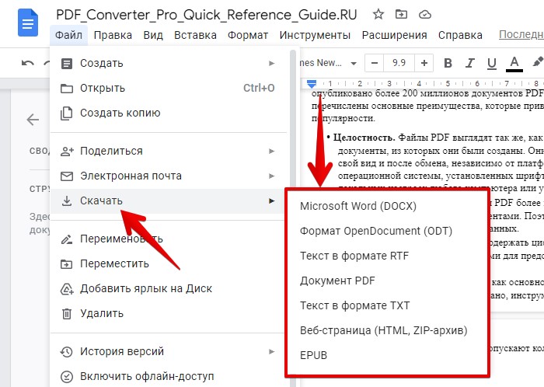The height and width of the screenshot is (387, 544).
Task: Expand the Электронная почта submenu arrow
Action: [x=272, y=176]
